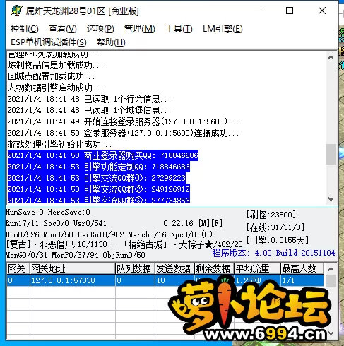Click the sent data value 10 cell
This screenshot has height=346, width=344.
174,280
